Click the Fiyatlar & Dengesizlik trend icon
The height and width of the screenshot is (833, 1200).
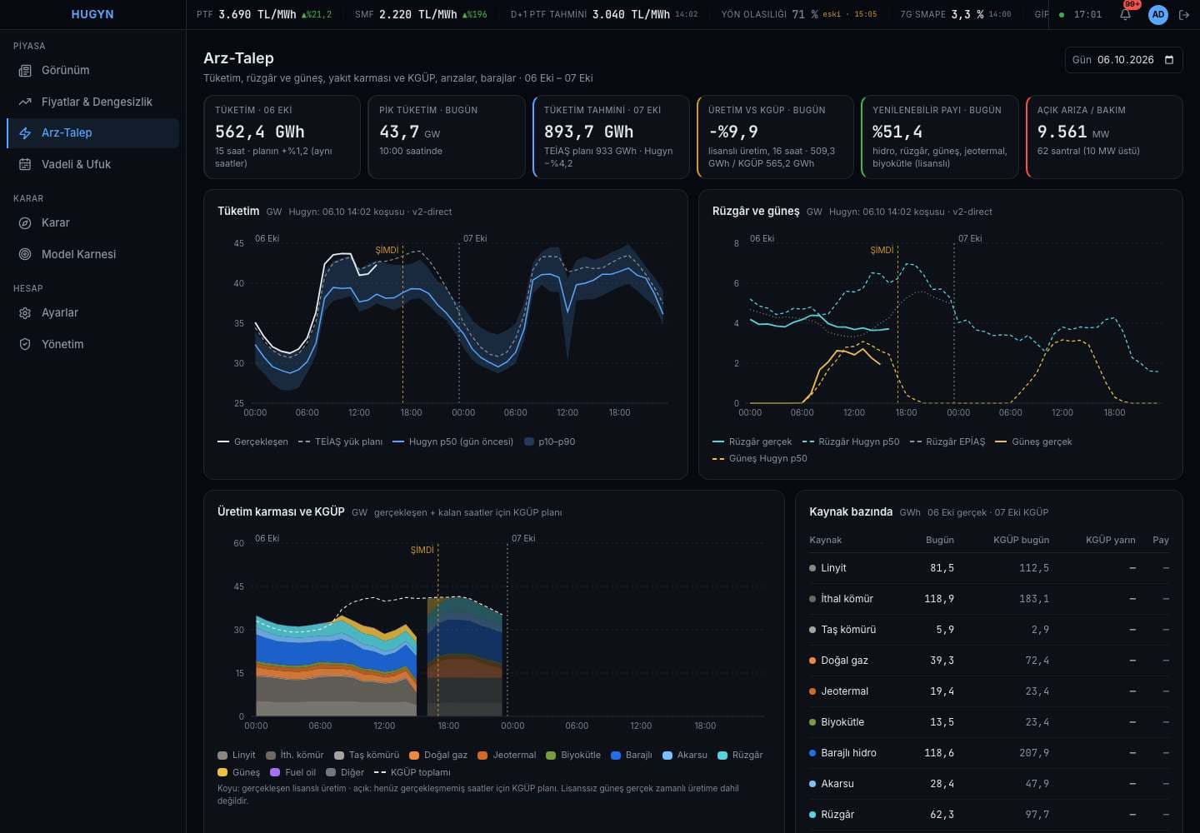(x=25, y=102)
